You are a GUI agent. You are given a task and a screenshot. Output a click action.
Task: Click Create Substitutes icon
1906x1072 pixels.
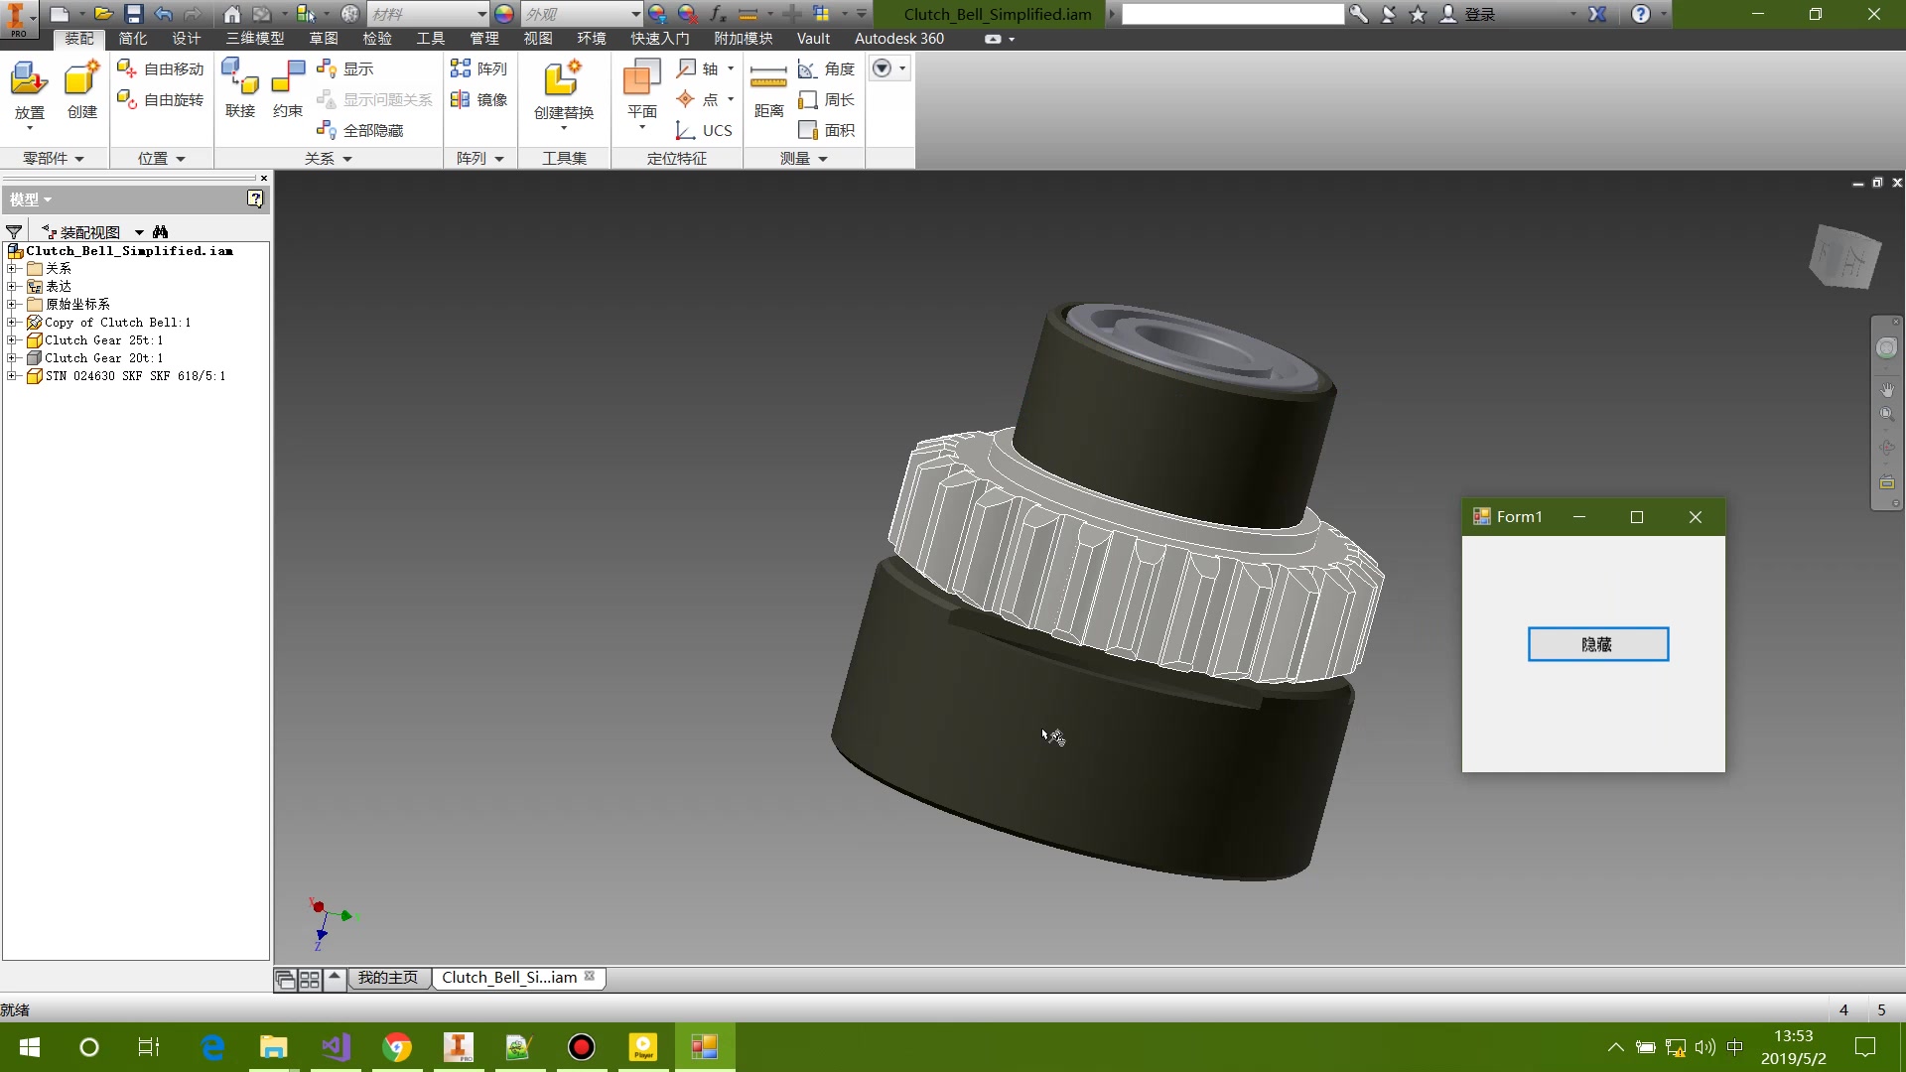click(x=563, y=79)
